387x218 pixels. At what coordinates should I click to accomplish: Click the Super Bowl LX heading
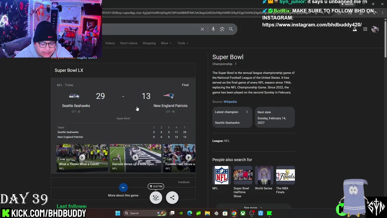tap(69, 70)
